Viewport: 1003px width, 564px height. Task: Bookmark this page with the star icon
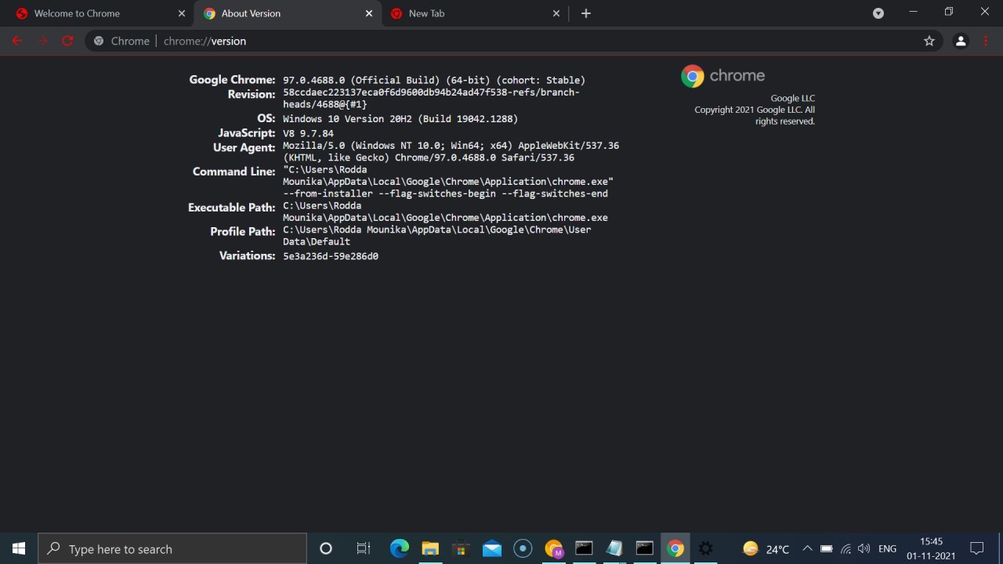pyautogui.click(x=929, y=41)
